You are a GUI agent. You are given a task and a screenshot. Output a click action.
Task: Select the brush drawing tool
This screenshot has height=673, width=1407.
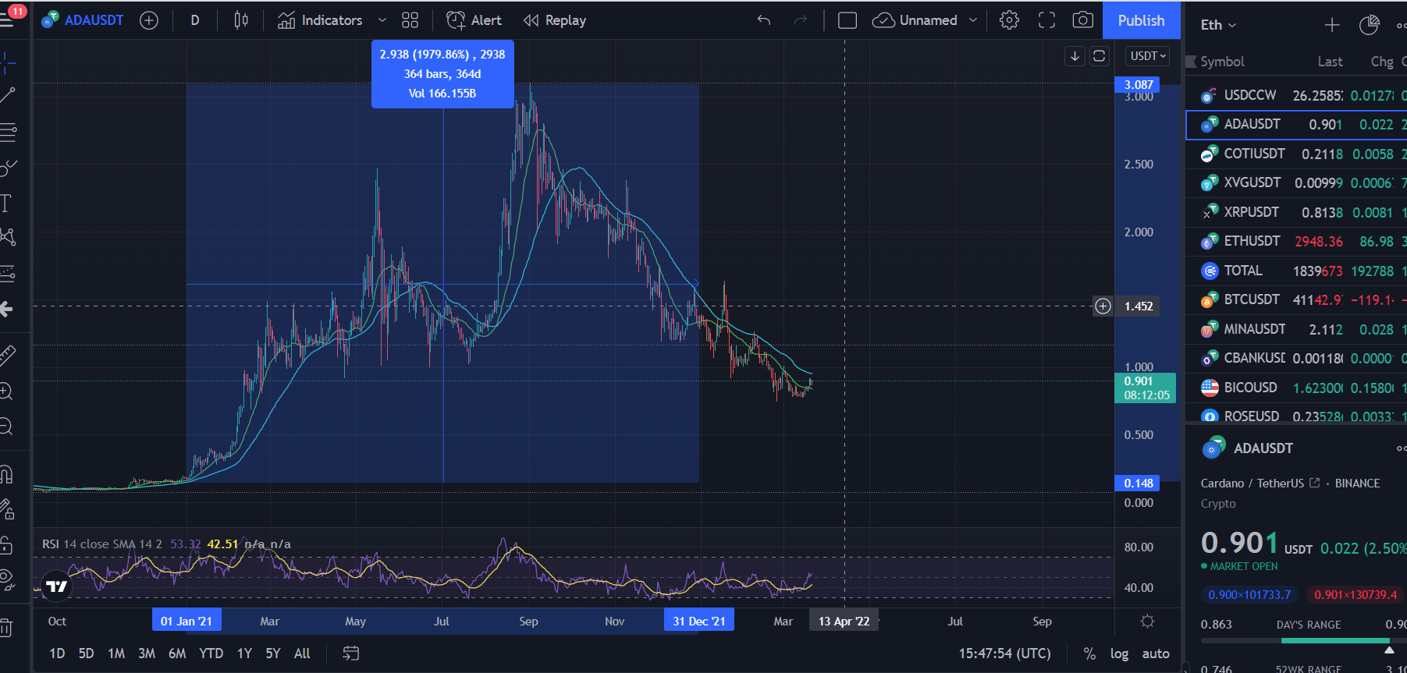pyautogui.click(x=8, y=168)
